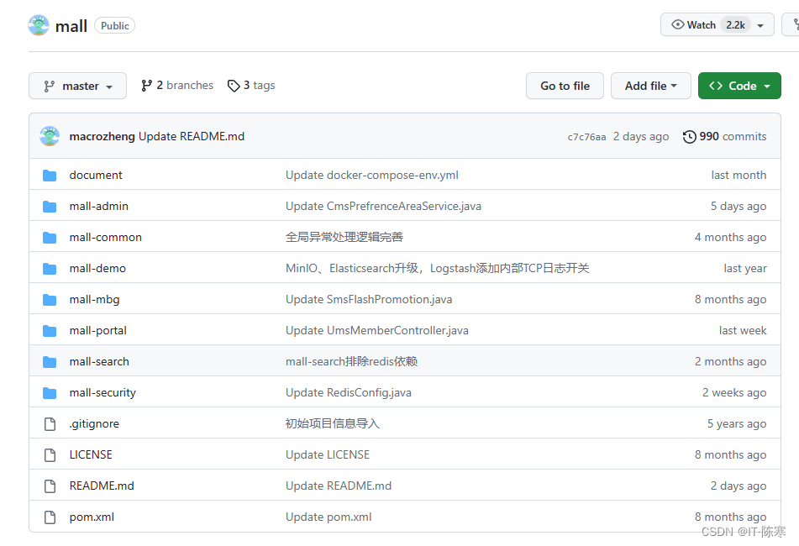This screenshot has width=799, height=546.
Task: Open the mall repository name link
Action: 71,25
